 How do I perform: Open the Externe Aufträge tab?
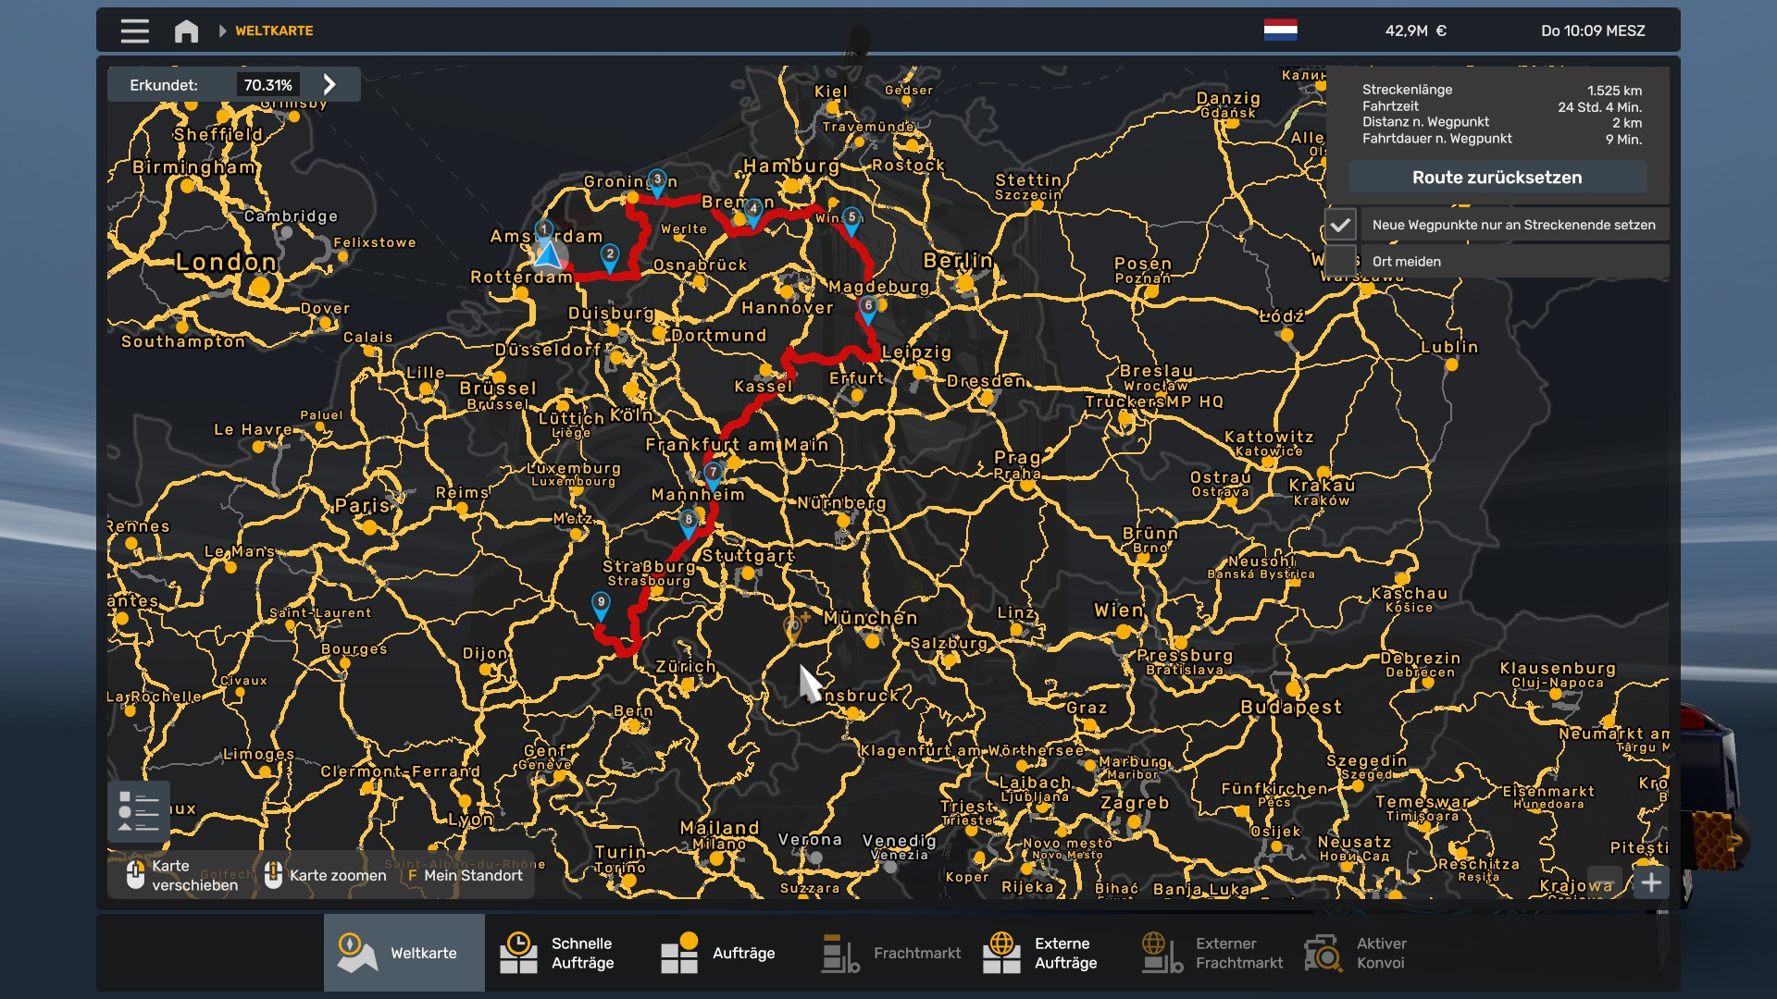(1046, 953)
